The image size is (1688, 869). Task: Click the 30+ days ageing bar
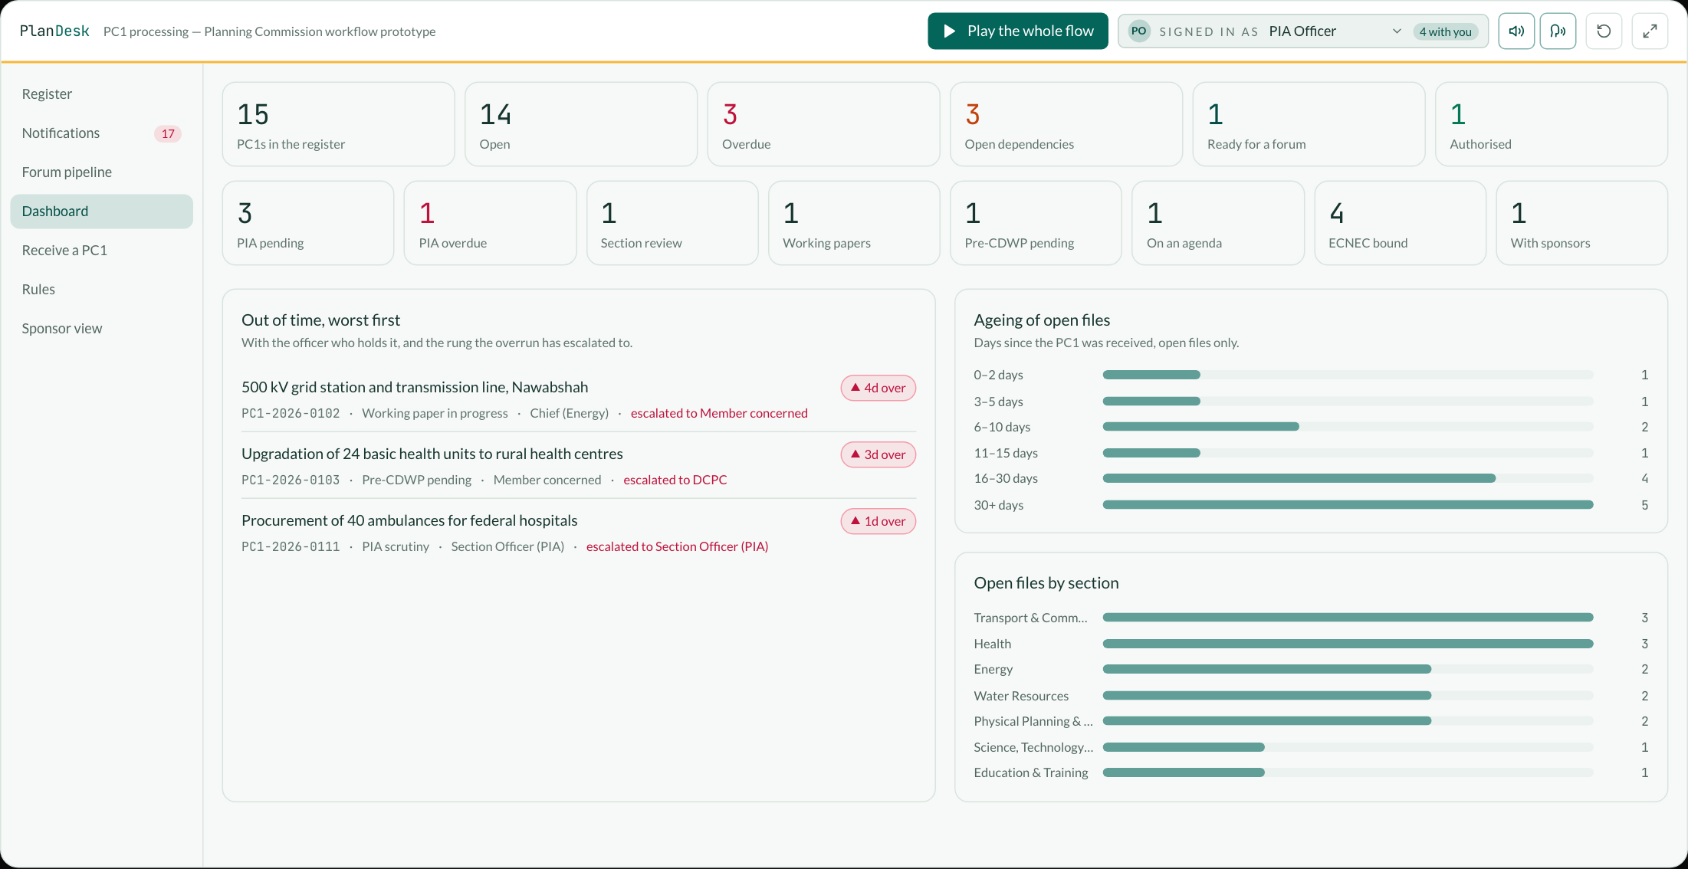click(x=1348, y=505)
